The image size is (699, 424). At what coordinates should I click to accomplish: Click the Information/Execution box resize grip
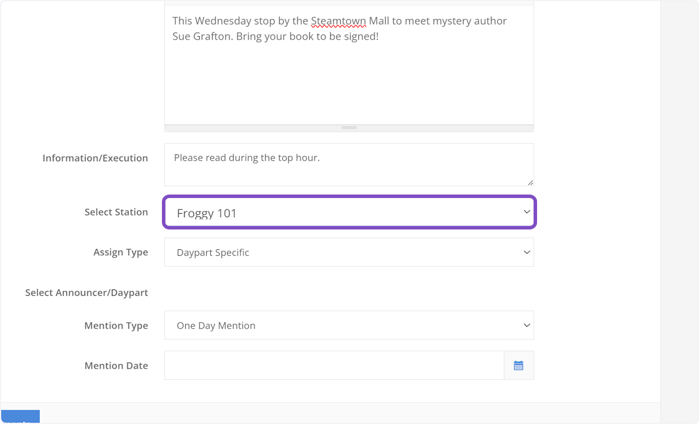pos(530,182)
